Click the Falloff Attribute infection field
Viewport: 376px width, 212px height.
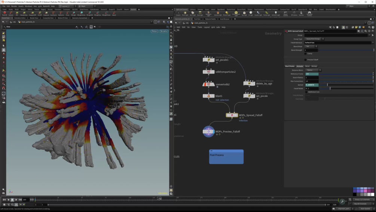tap(337, 43)
